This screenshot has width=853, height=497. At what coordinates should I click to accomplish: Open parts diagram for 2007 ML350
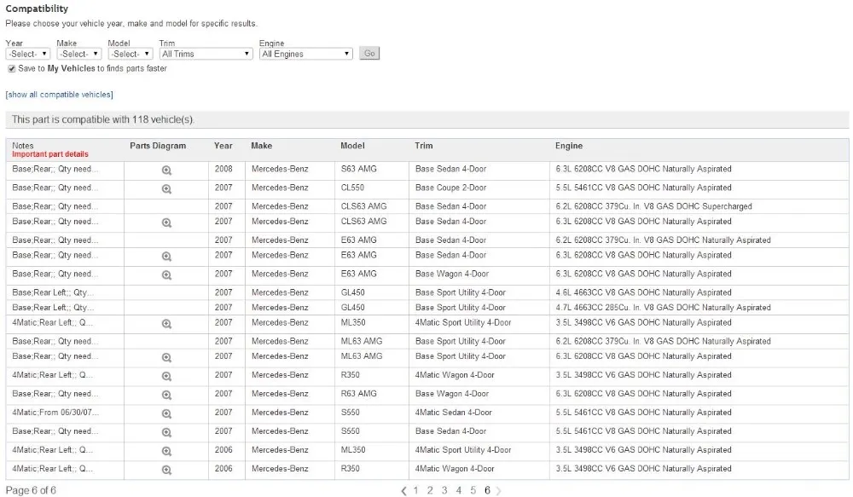click(x=166, y=324)
